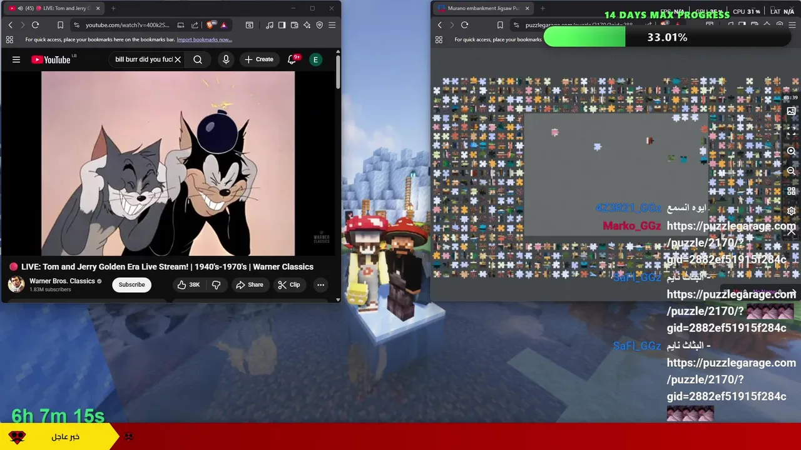Reload the YouTube page

click(35, 25)
